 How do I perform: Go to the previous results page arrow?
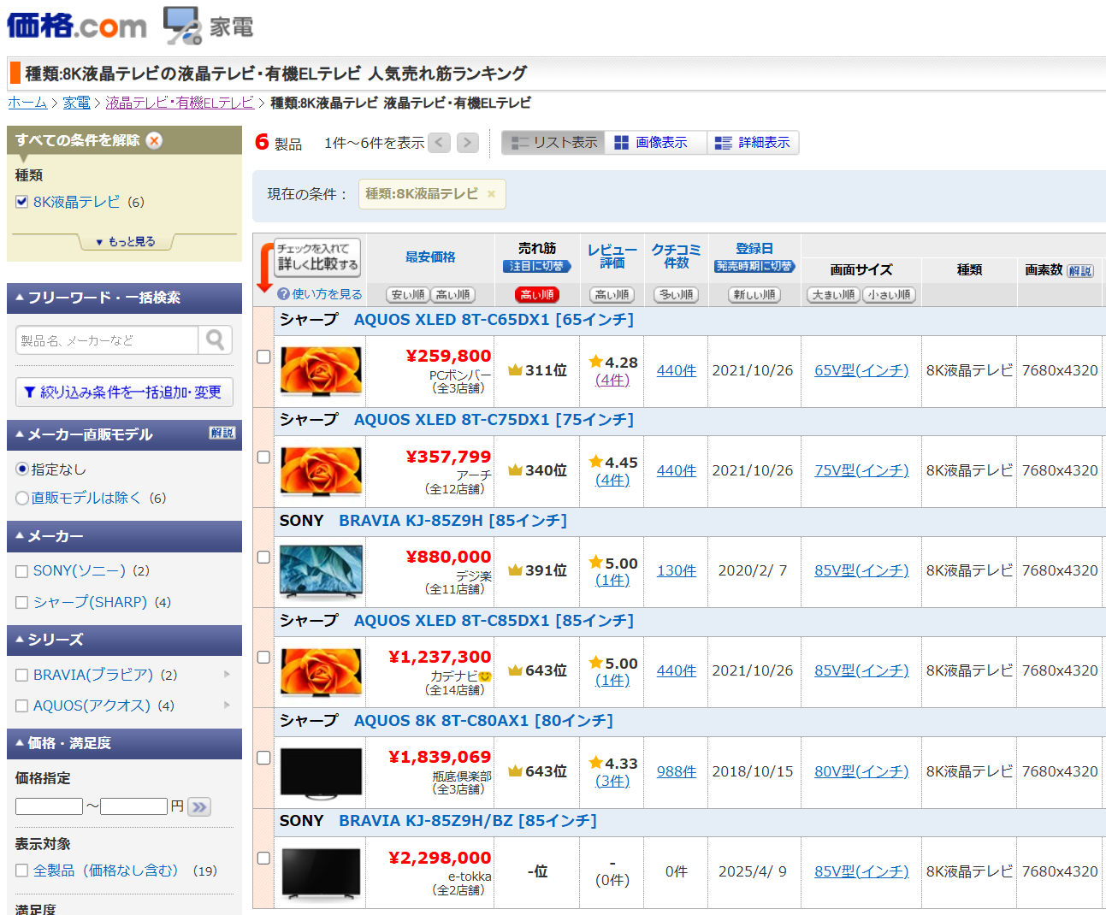(440, 143)
